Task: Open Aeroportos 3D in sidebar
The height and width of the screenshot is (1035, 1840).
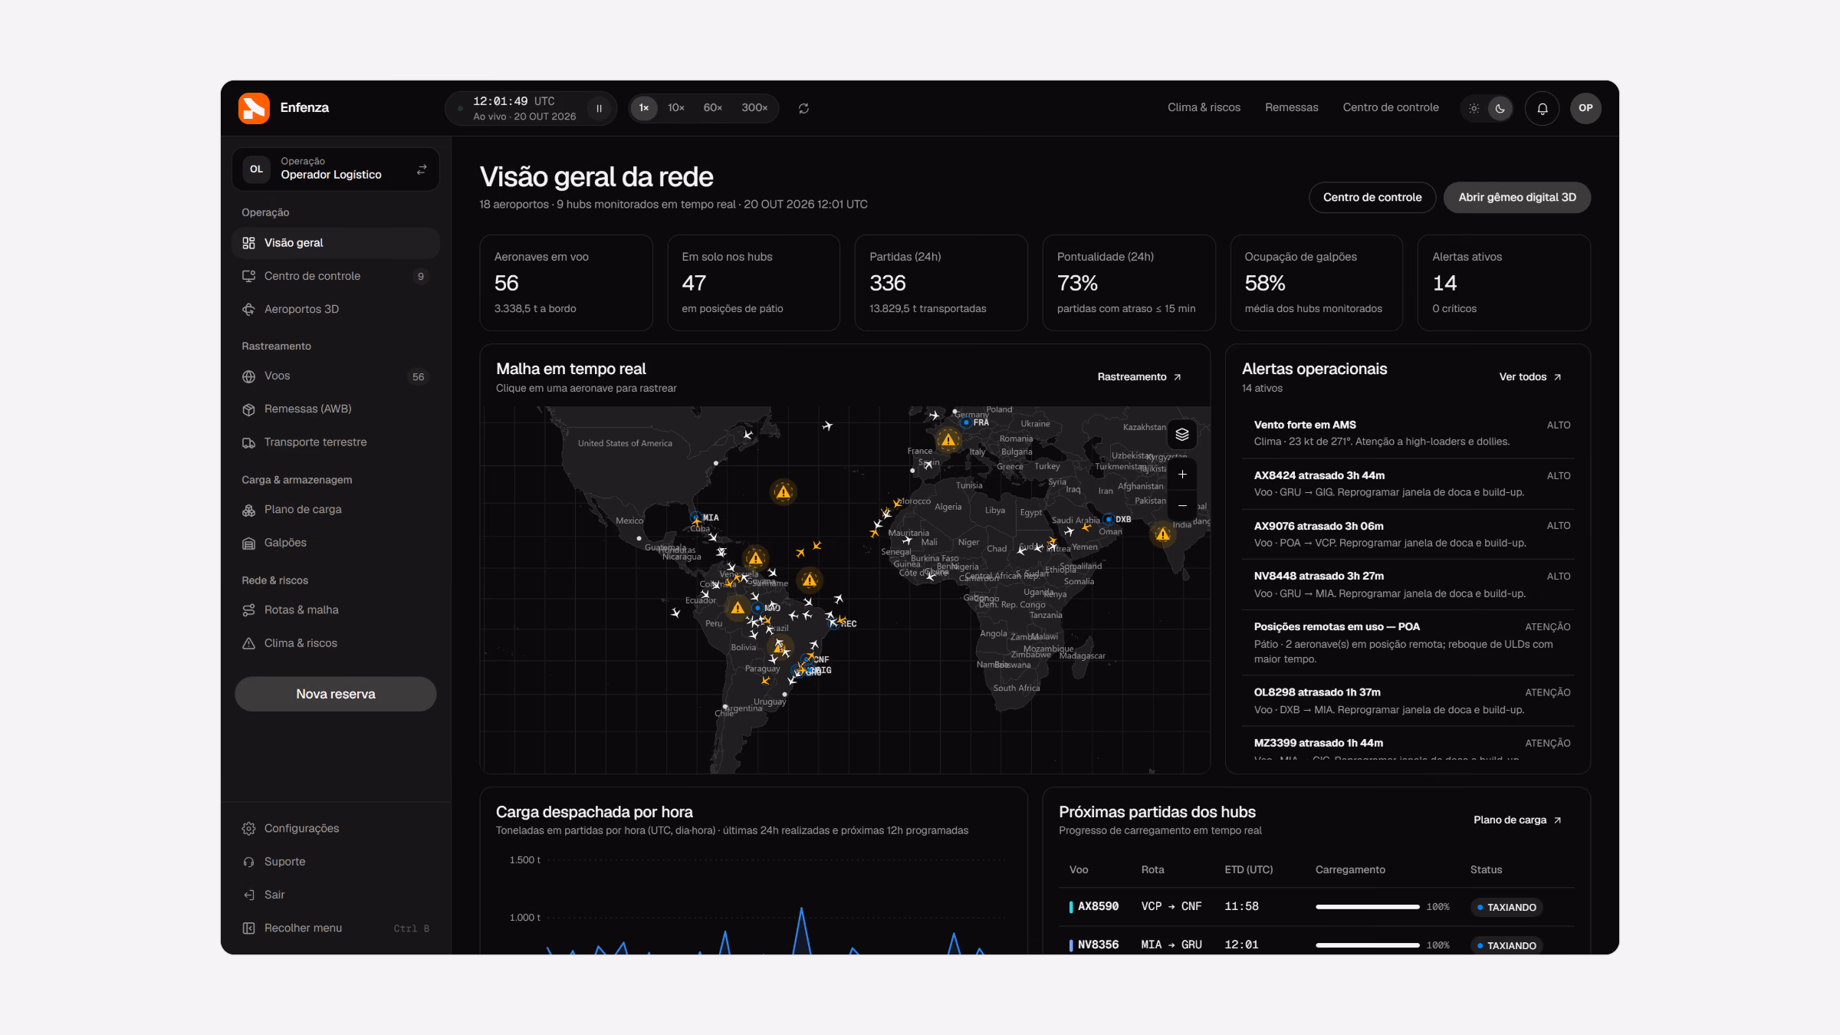Action: pos(336,309)
